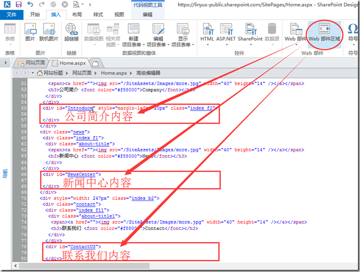Open the 新建项目表单 dropdown arrow
The width and height of the screenshot is (360, 272).
pos(144,44)
